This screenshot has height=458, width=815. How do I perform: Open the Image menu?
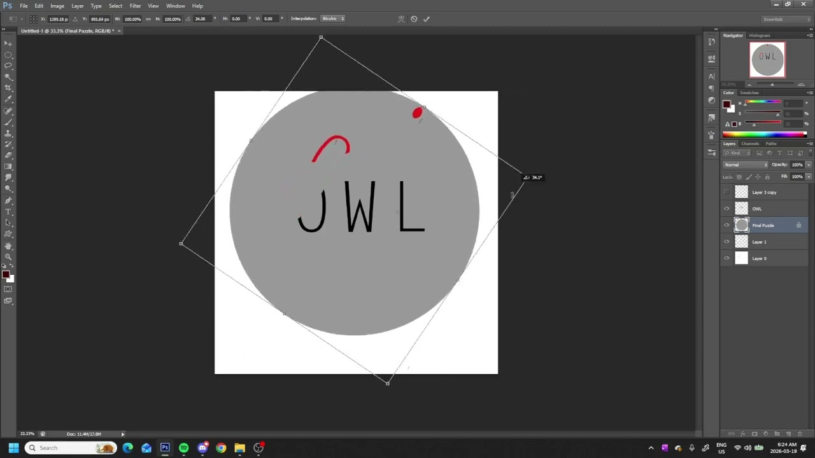(57, 6)
